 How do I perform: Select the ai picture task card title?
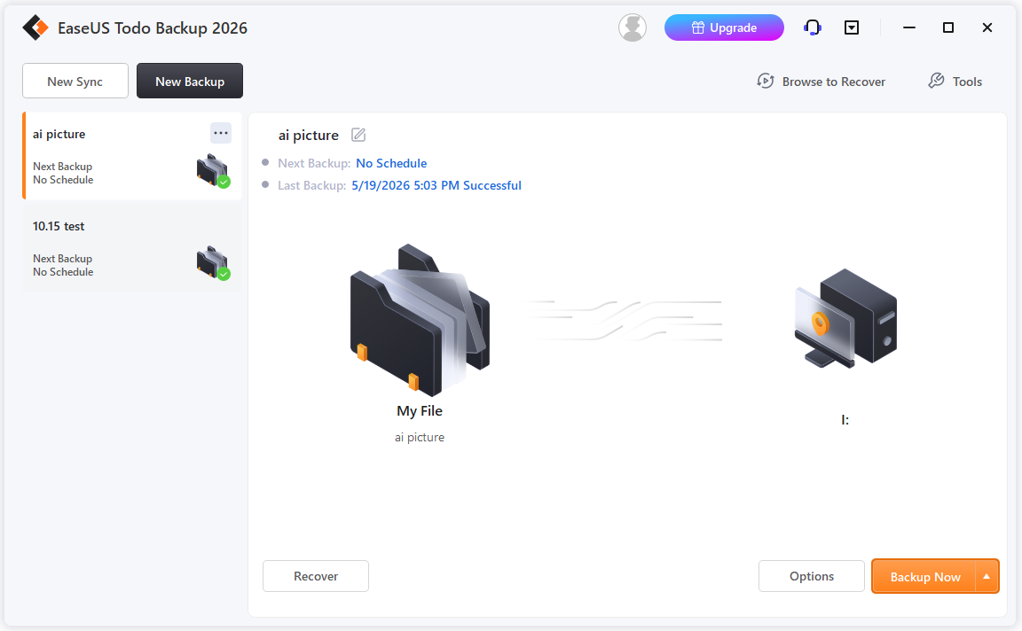pos(59,134)
